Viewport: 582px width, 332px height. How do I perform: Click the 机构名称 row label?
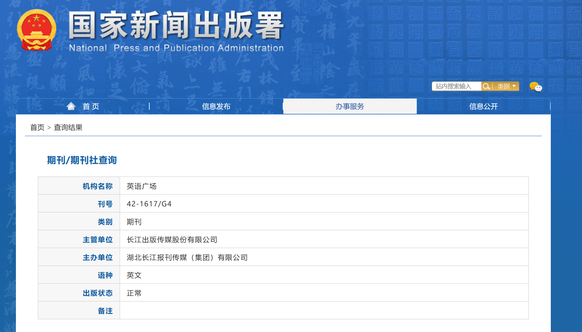(x=98, y=186)
